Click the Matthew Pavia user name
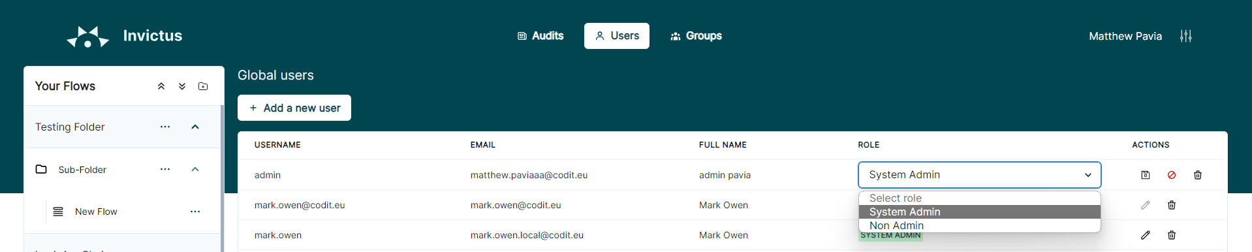The height and width of the screenshot is (252, 1252). (1125, 36)
